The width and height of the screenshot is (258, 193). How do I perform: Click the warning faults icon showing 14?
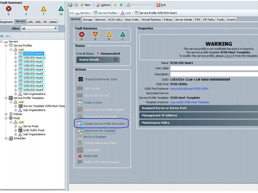pyautogui.click(x=61, y=9)
